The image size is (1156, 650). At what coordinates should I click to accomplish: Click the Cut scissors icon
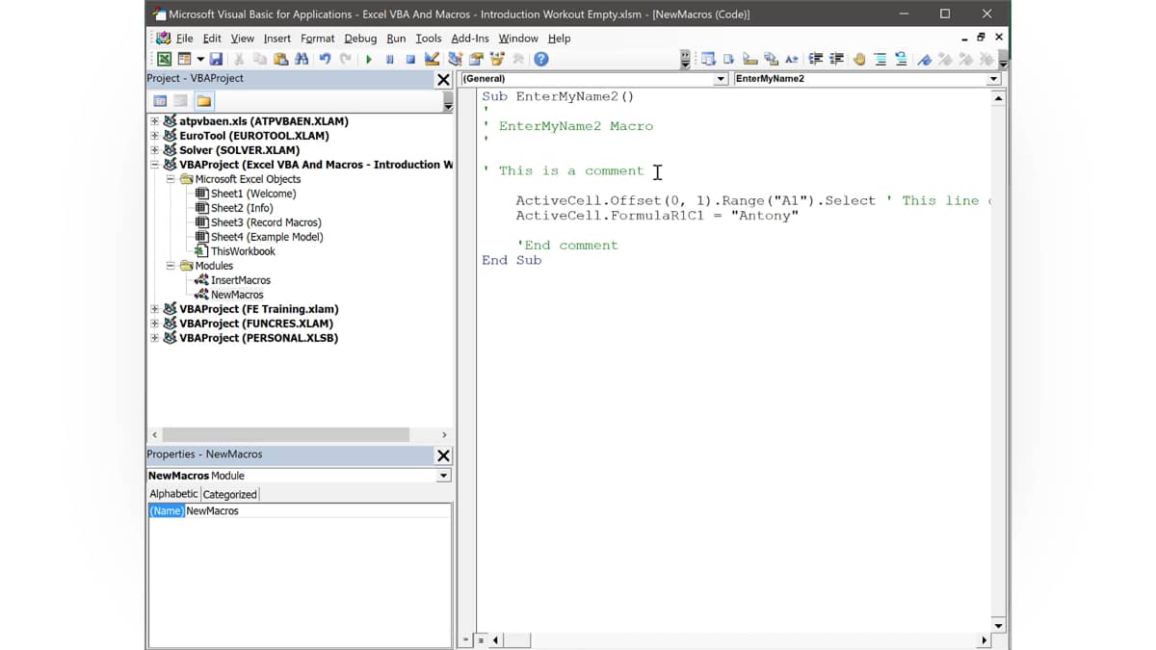click(239, 60)
